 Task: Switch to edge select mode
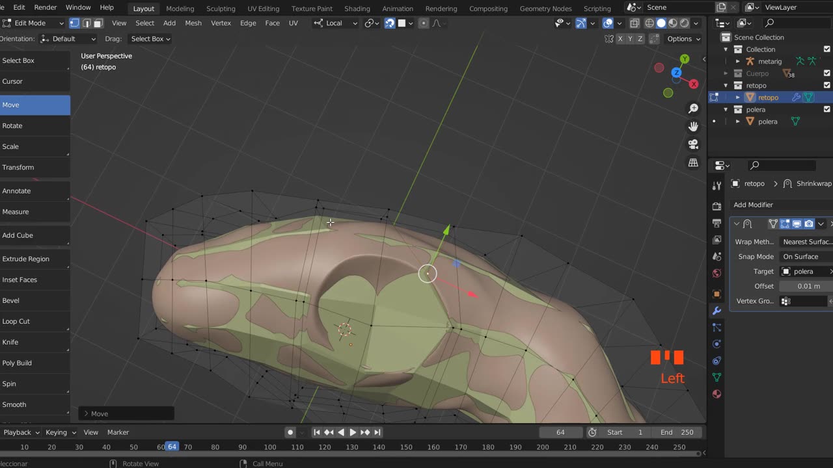(x=86, y=23)
